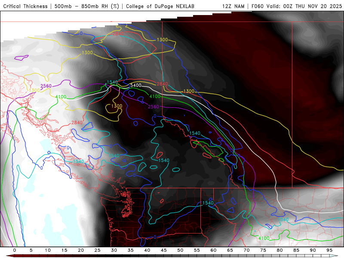
Task: Click the "70" value on the RH scale
Action: (246, 250)
